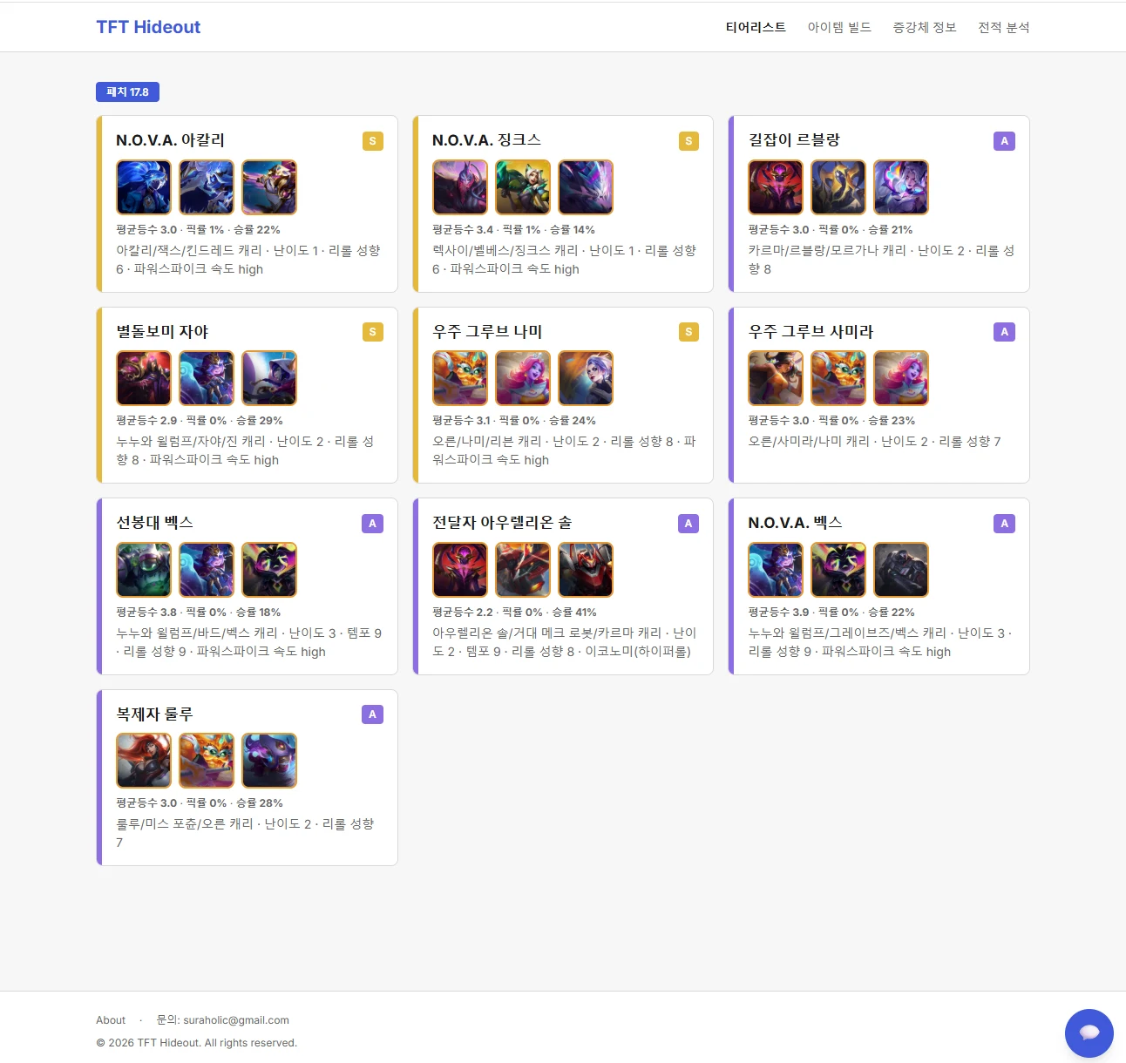Open the 선봉대 벡스 comp title
This screenshot has height=1063, width=1126.
tap(154, 523)
